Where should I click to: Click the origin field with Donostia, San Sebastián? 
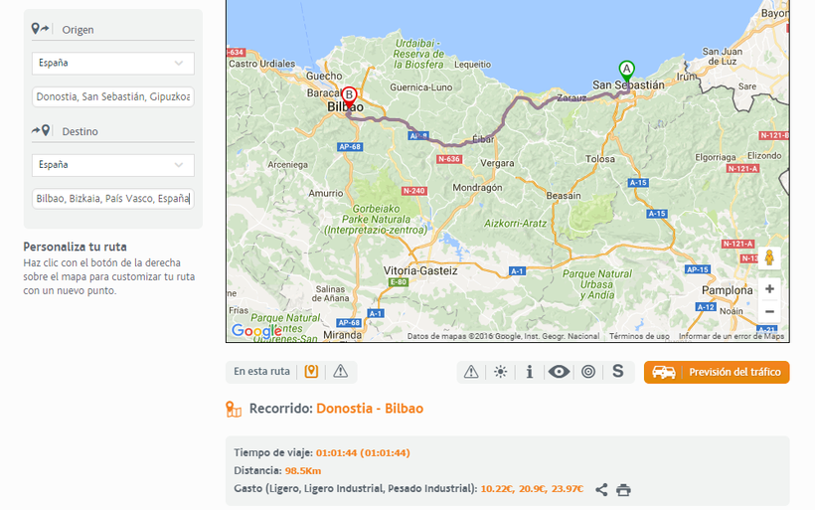112,96
